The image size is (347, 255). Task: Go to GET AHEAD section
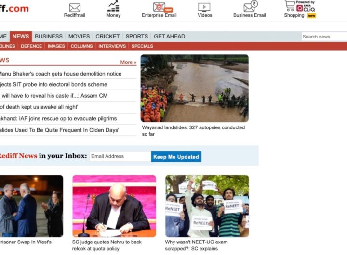(169, 36)
